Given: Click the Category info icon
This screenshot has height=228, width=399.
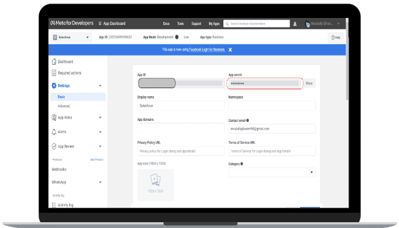Looking at the screenshot, I should pyautogui.click(x=242, y=164).
